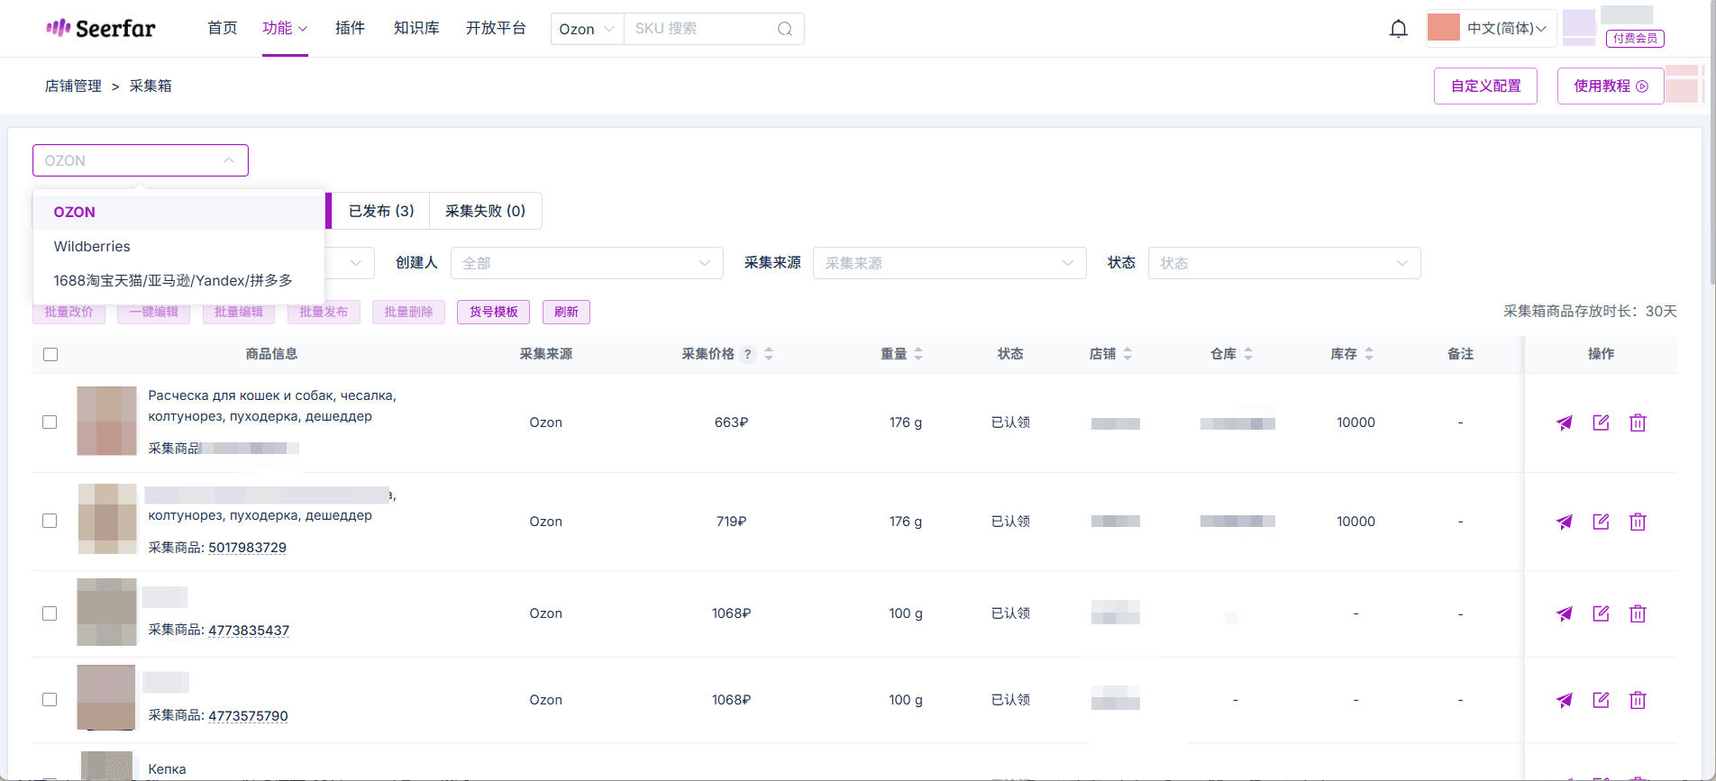Open thumbnail of the 663₽ product
1716x781 pixels.
(106, 421)
